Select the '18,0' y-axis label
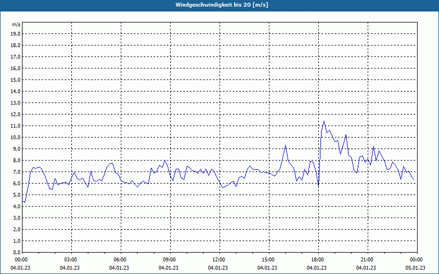The height and width of the screenshot is (274, 439). pos(16,45)
